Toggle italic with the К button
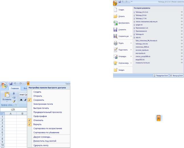 [25, 100]
